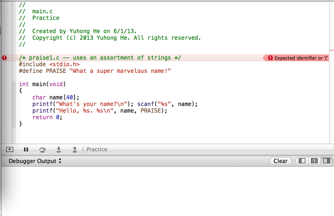334x216 pixels.
Task: Place cursor on the #include <stdio.h> line
Action: point(49,64)
